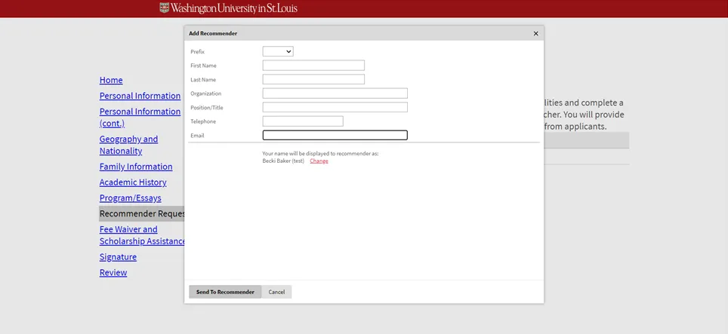The width and height of the screenshot is (728, 334).
Task: Click the Washington University logo
Action: tap(228, 8)
